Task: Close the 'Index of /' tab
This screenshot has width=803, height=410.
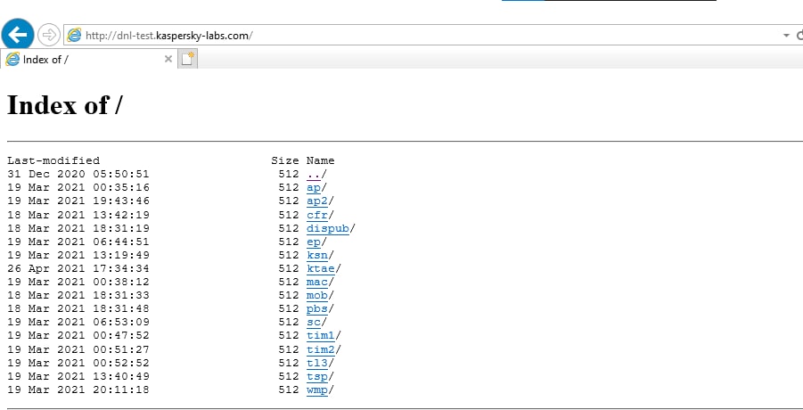Action: [168, 60]
